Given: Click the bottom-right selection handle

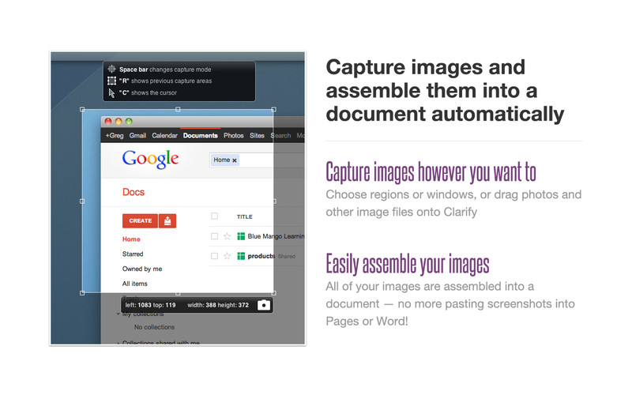Looking at the screenshot, I should pyautogui.click(x=274, y=293).
